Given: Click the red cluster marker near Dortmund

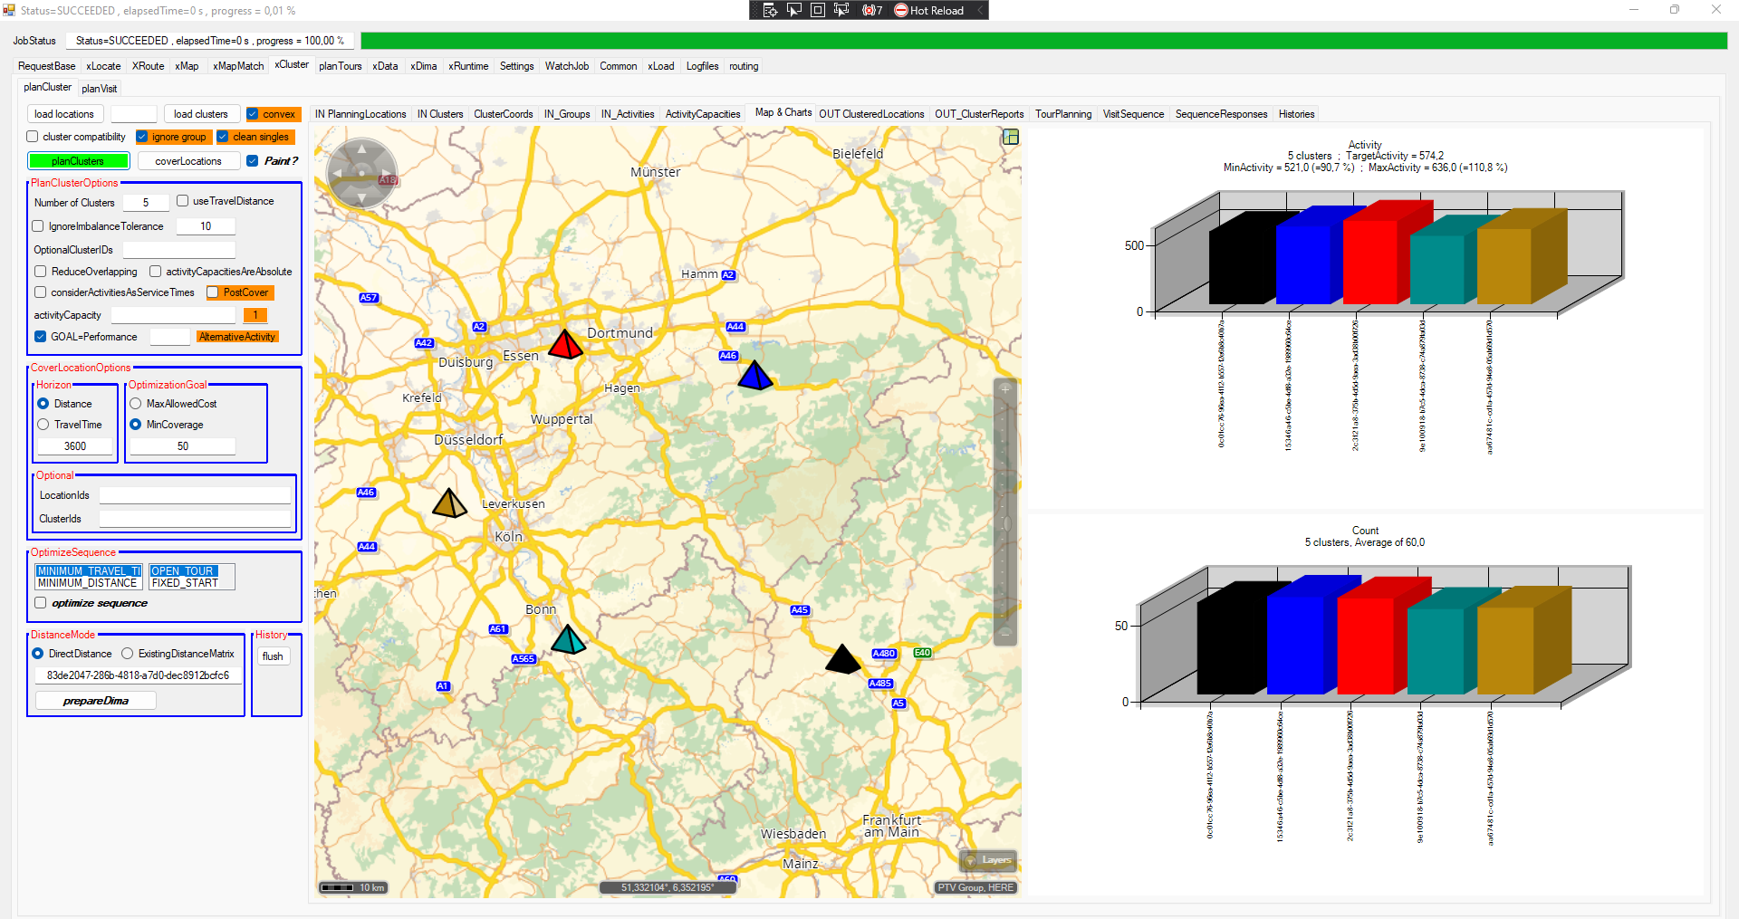Looking at the screenshot, I should pyautogui.click(x=565, y=345).
